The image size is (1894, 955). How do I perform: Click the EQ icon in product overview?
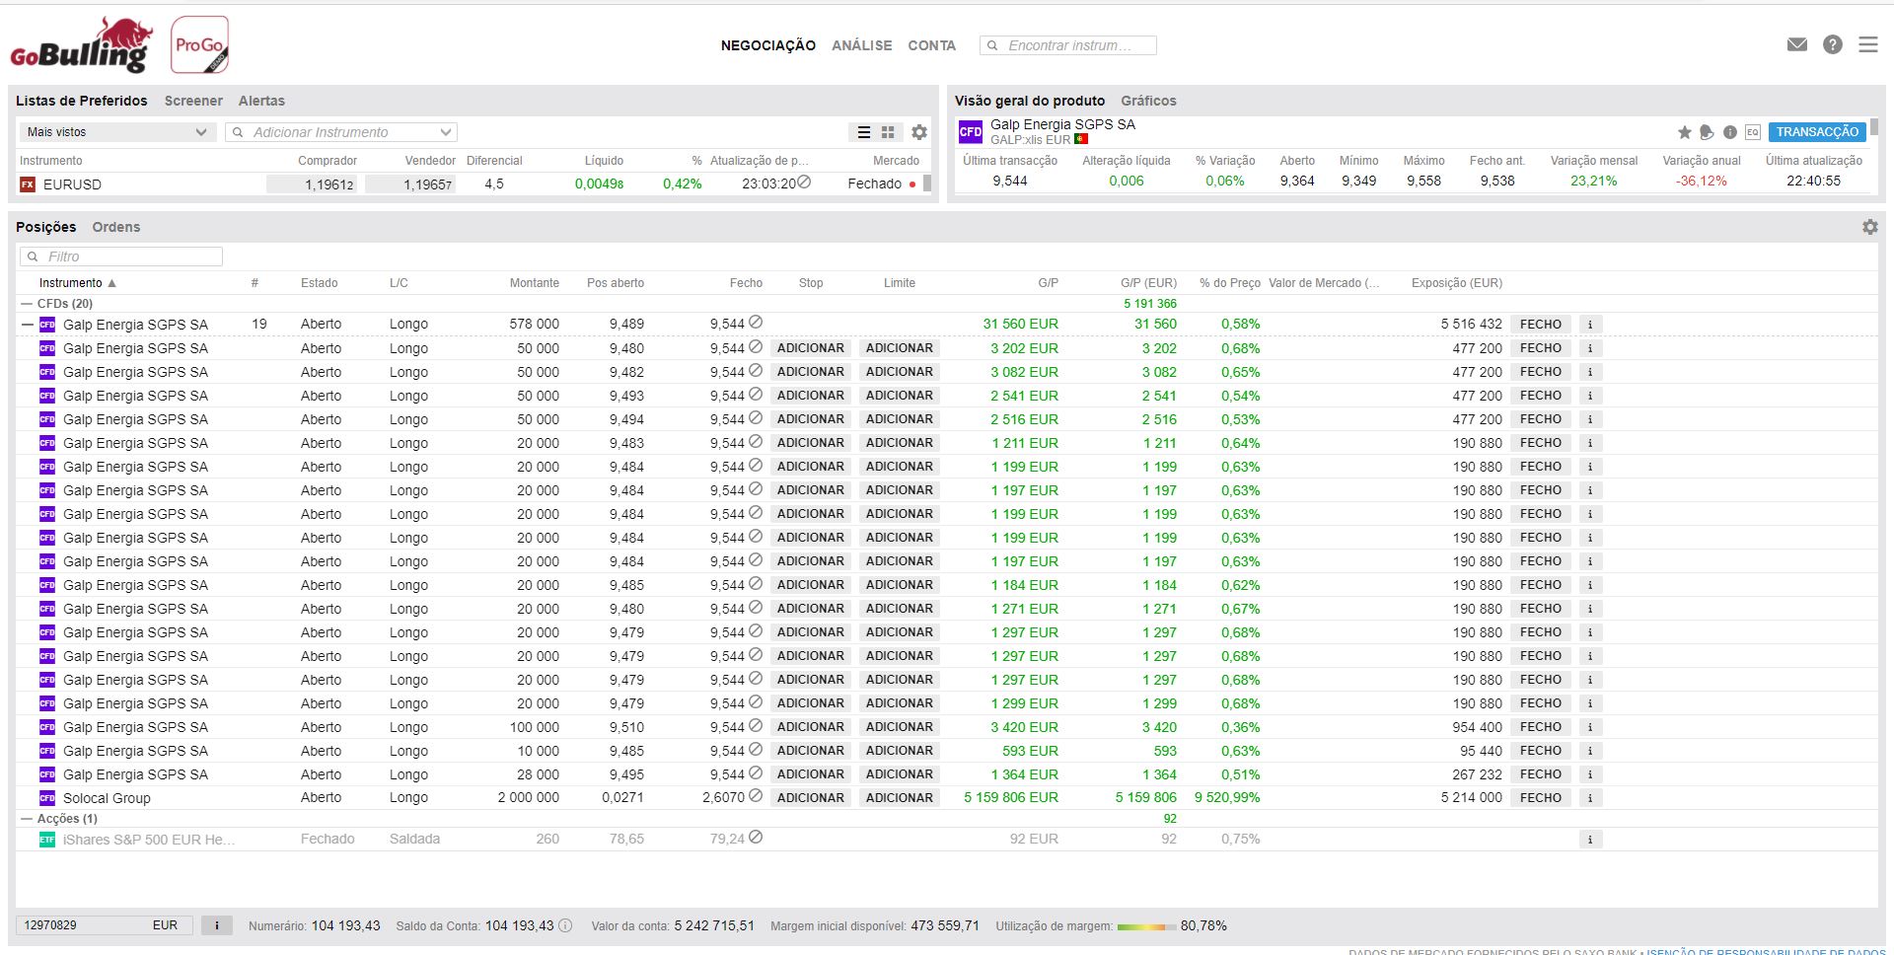point(1752,132)
